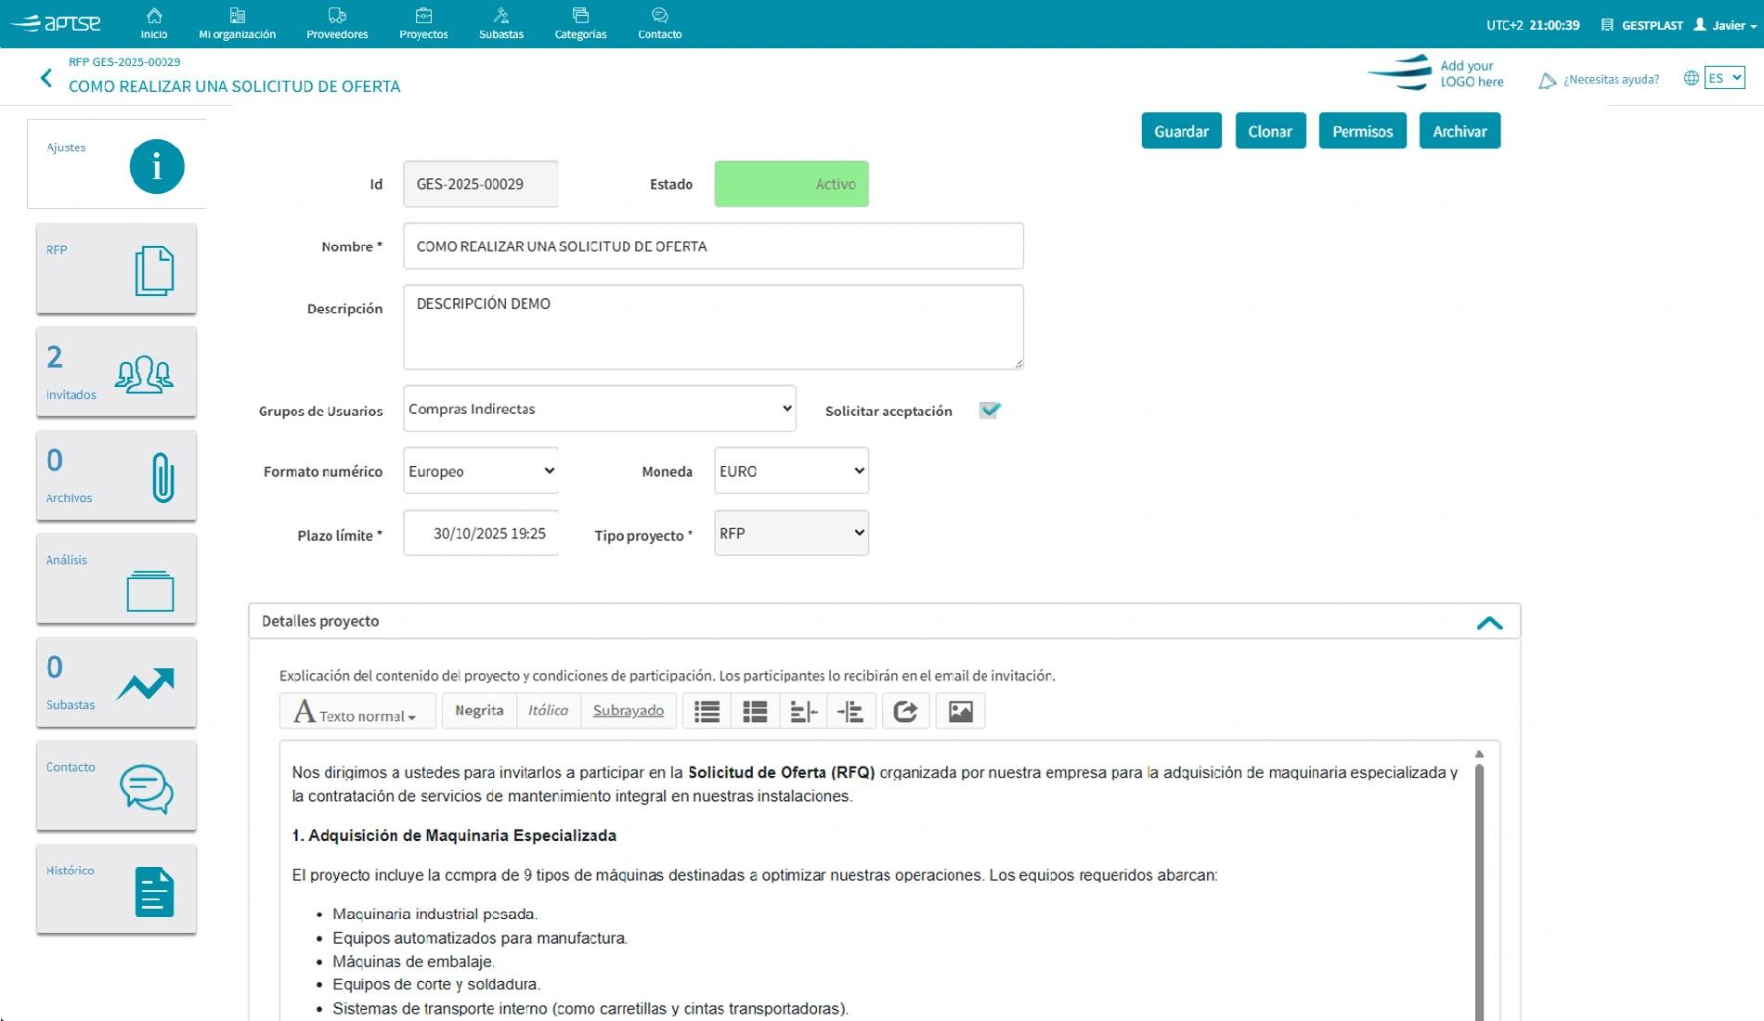Go back using the left chevron arrow
Image resolution: width=1764 pixels, height=1021 pixels.
(46, 78)
